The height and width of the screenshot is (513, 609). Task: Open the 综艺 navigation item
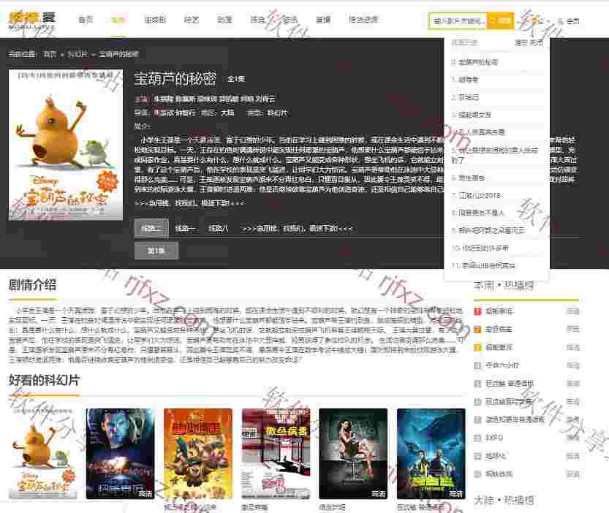click(192, 20)
